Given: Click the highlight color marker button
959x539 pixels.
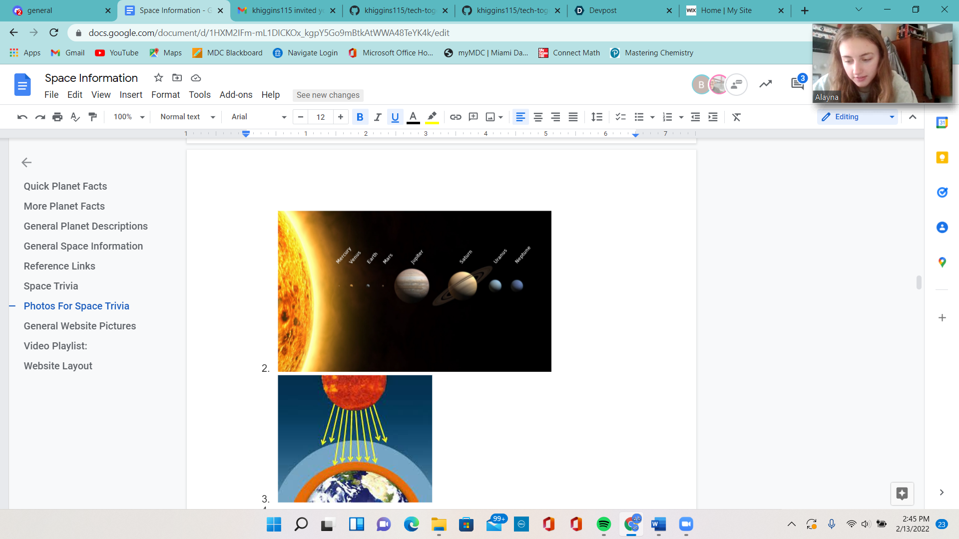Looking at the screenshot, I should coord(432,117).
